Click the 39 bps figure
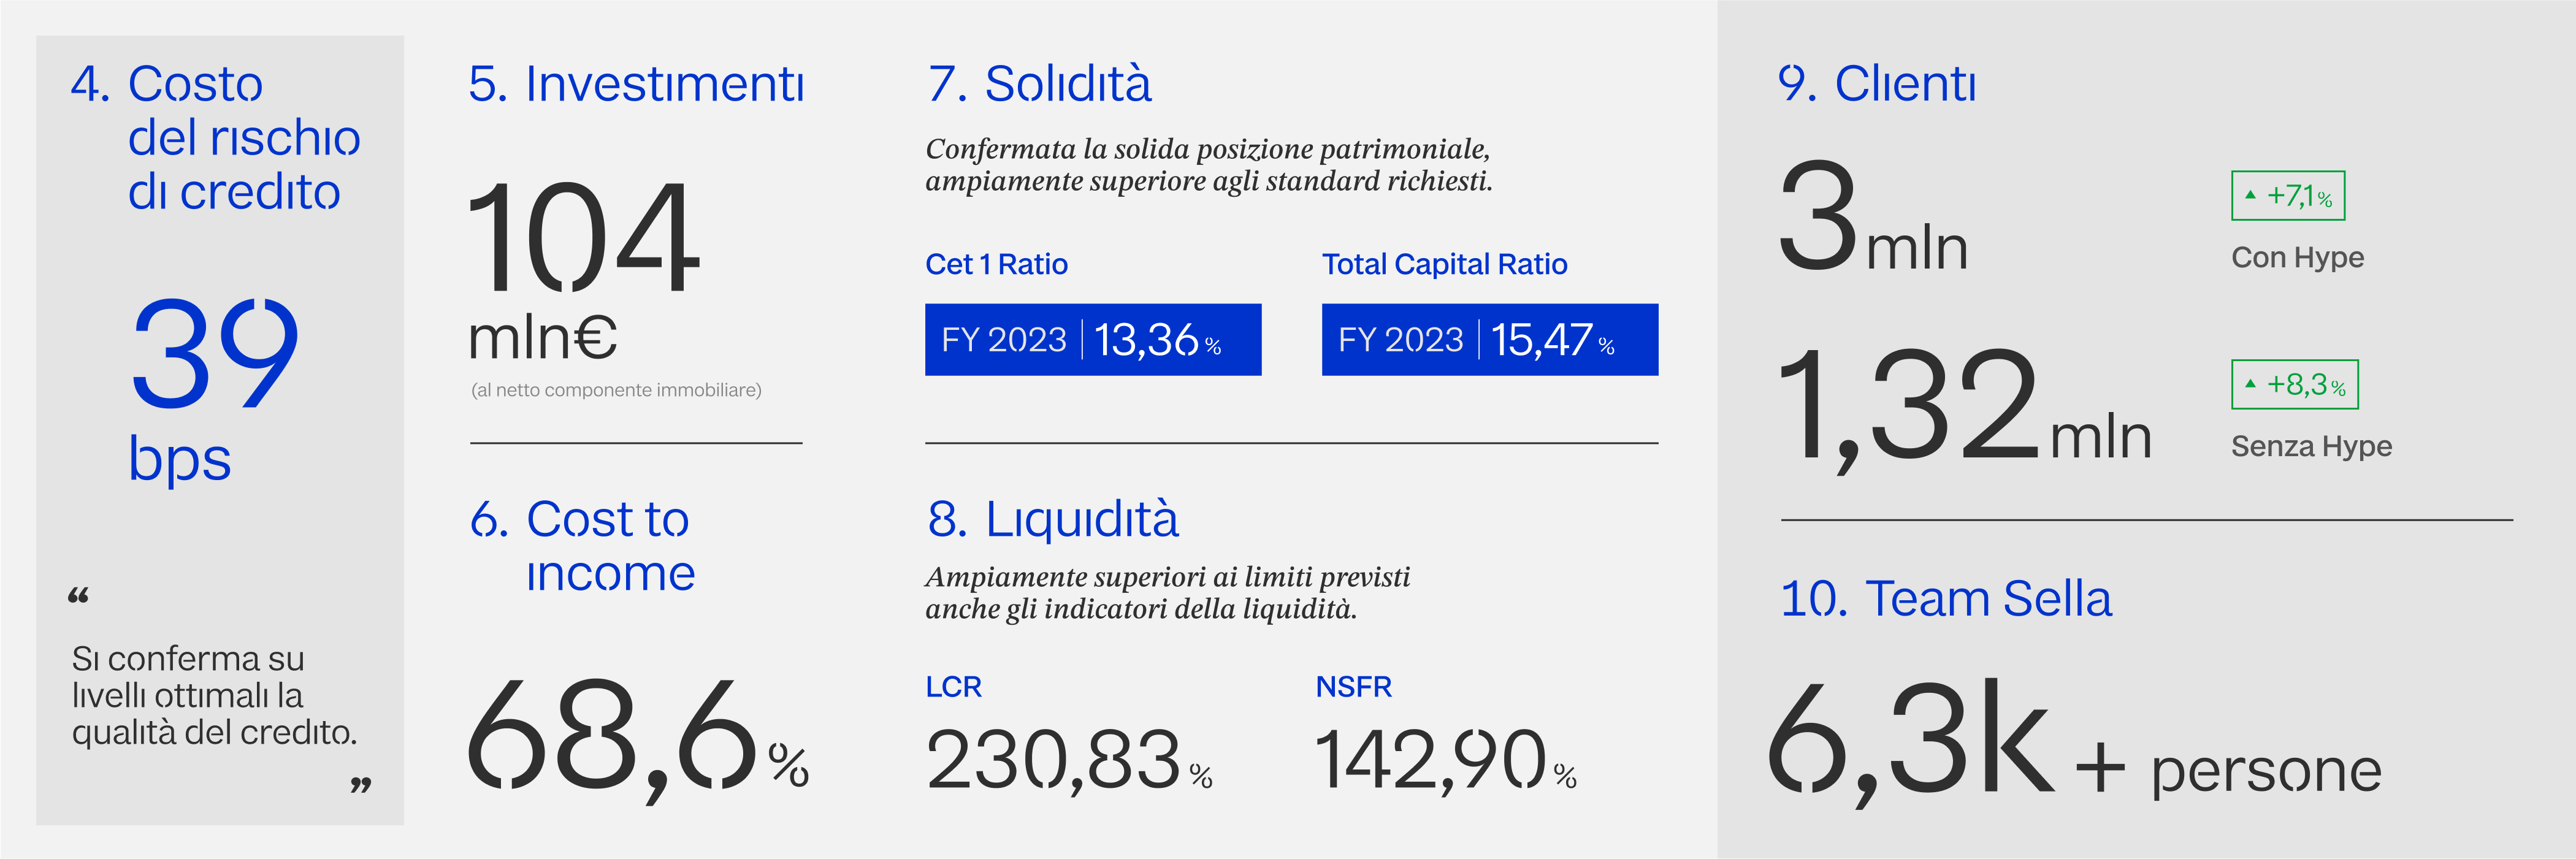 pos(214,390)
